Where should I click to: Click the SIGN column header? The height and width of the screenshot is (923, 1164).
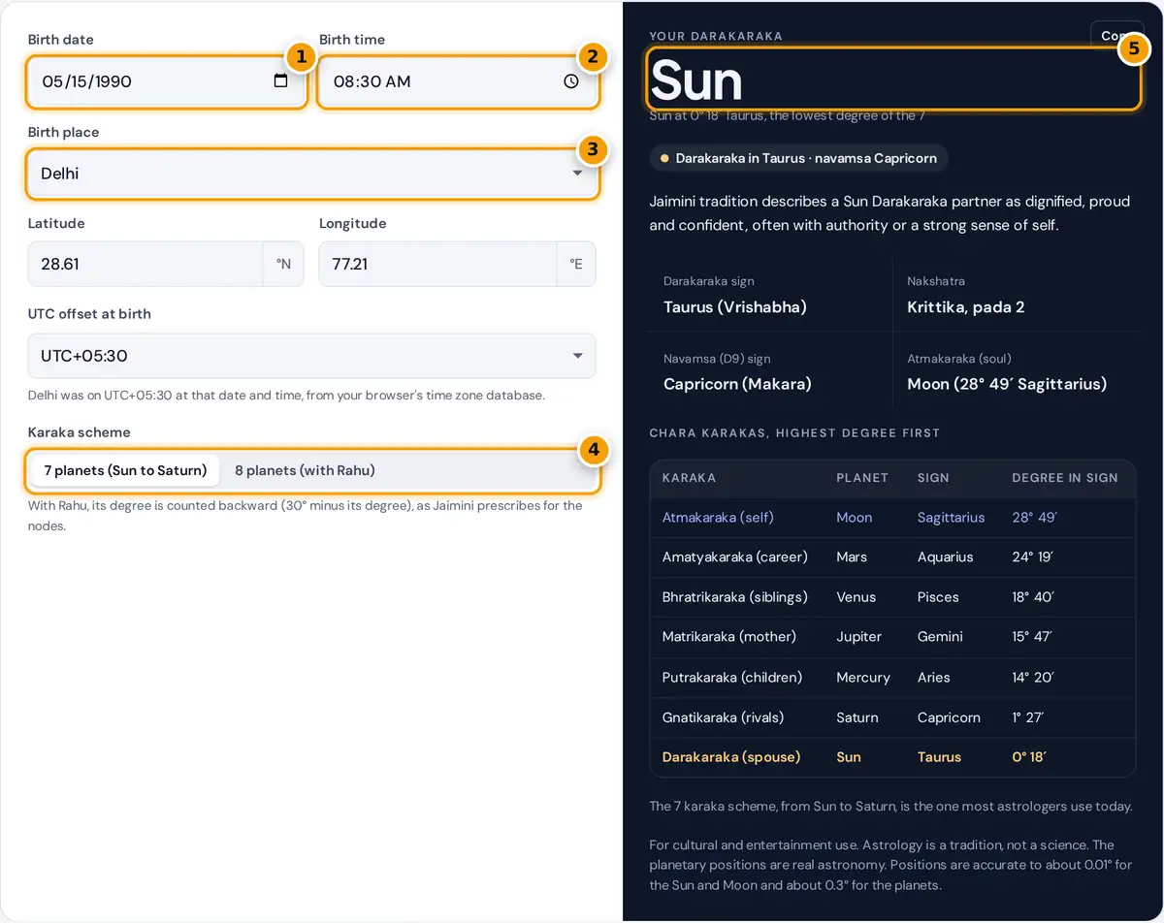click(933, 478)
